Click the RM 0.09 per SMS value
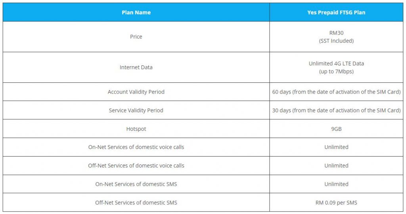This screenshot has height=214, width=406. (336, 203)
